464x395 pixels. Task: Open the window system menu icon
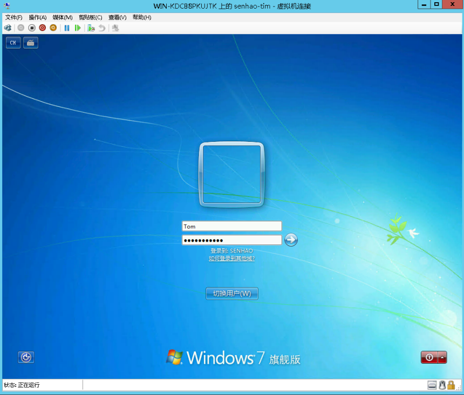tap(7, 5)
